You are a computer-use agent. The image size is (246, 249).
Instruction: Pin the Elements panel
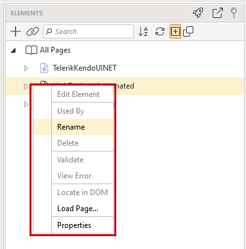tap(234, 13)
